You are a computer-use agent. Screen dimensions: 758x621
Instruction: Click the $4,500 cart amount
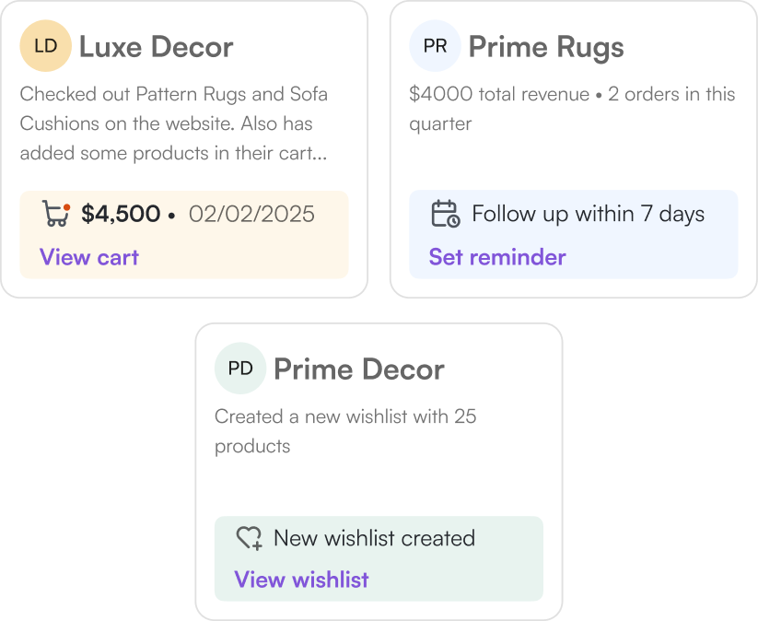(121, 214)
